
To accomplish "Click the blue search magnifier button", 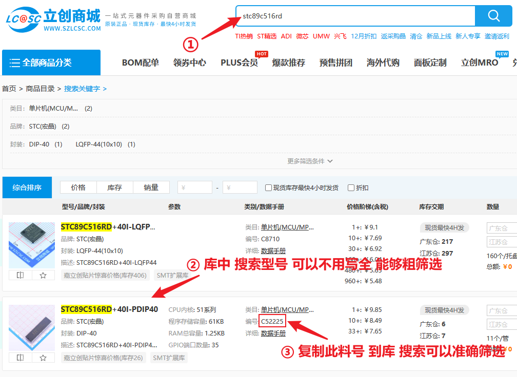I will tap(493, 16).
